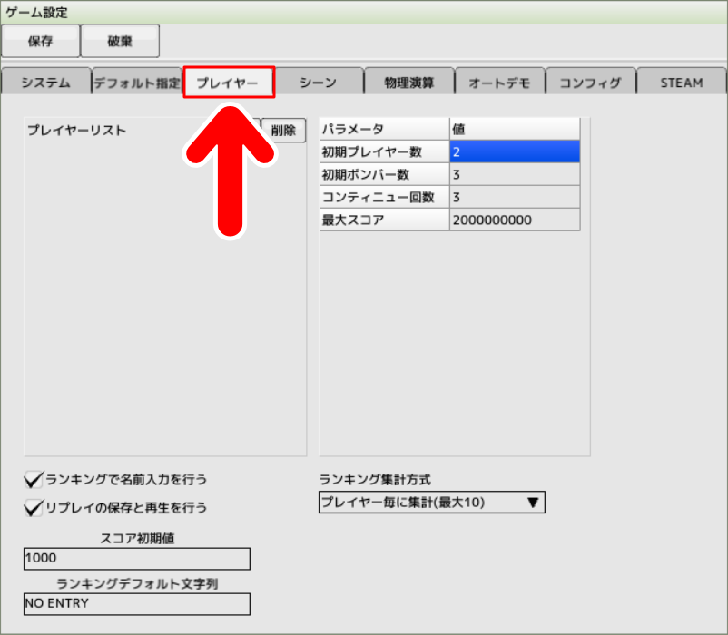Select the STEAM tab
Screen dimensions: 728x635
pyautogui.click(x=681, y=82)
